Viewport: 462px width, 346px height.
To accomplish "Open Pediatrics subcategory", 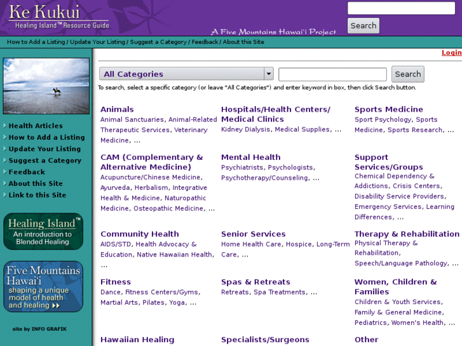I will pyautogui.click(x=370, y=323).
